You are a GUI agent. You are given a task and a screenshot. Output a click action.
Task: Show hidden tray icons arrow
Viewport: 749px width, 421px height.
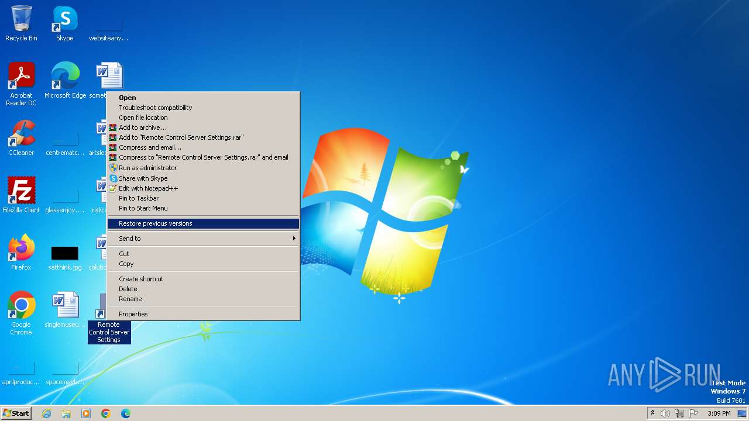(x=652, y=413)
